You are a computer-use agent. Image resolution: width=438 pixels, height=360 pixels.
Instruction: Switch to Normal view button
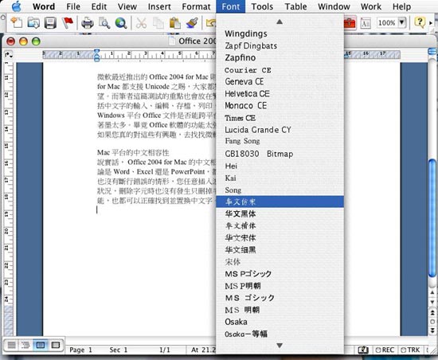tap(11, 345)
